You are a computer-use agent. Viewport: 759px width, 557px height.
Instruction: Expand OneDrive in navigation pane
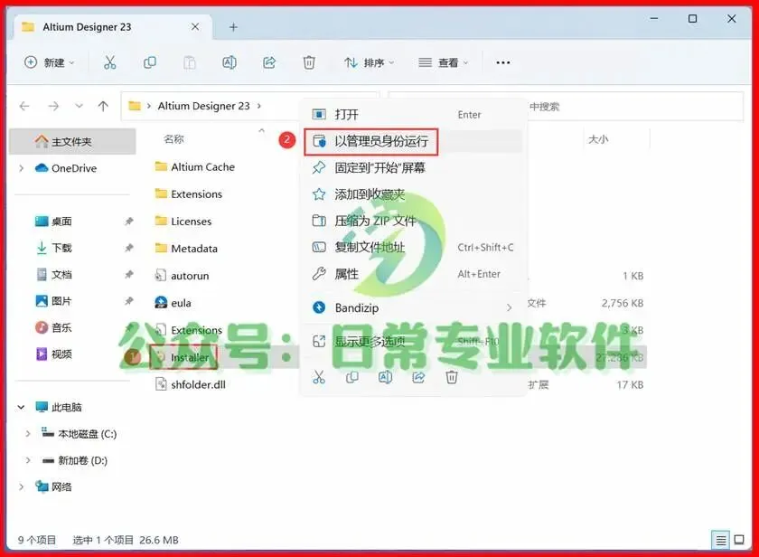point(22,168)
